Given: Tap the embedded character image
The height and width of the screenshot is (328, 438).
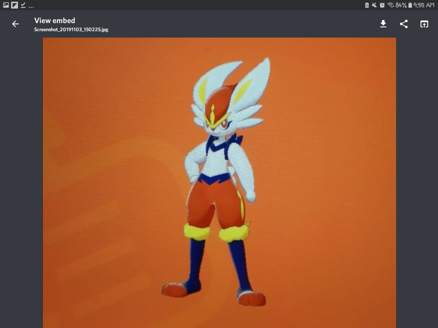Looking at the screenshot, I should coord(219,184).
